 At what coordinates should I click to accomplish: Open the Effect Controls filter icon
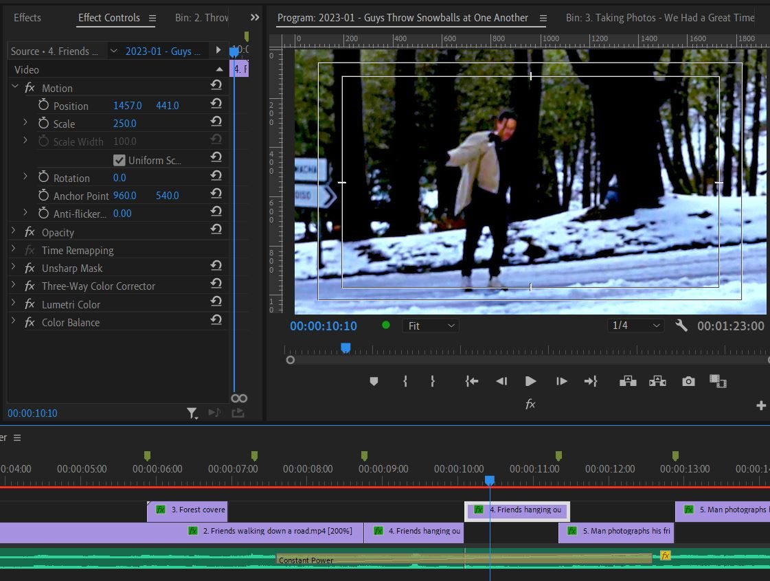(192, 413)
